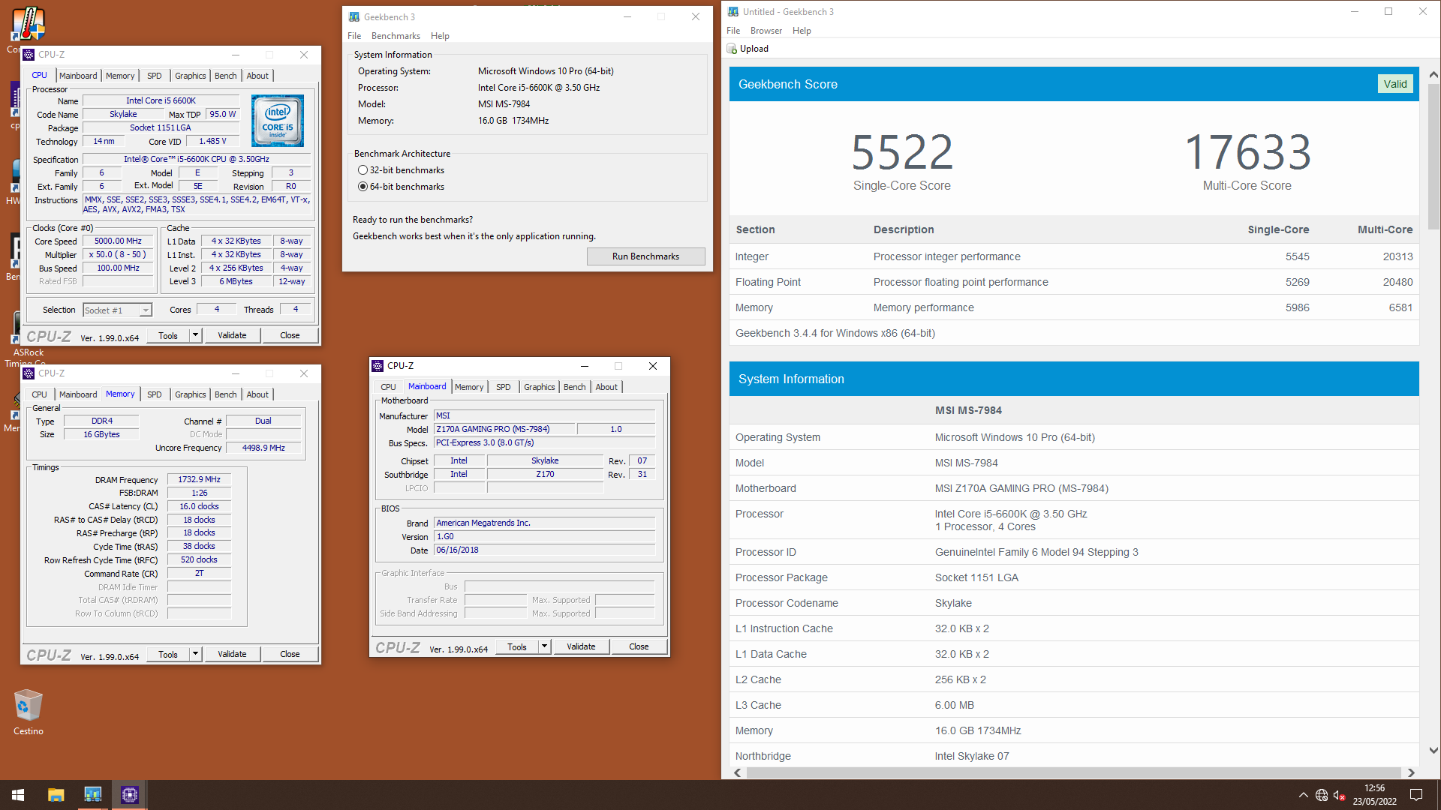Viewport: 1441px width, 810px height.
Task: Open the File menu in the results window
Action: tap(733, 31)
